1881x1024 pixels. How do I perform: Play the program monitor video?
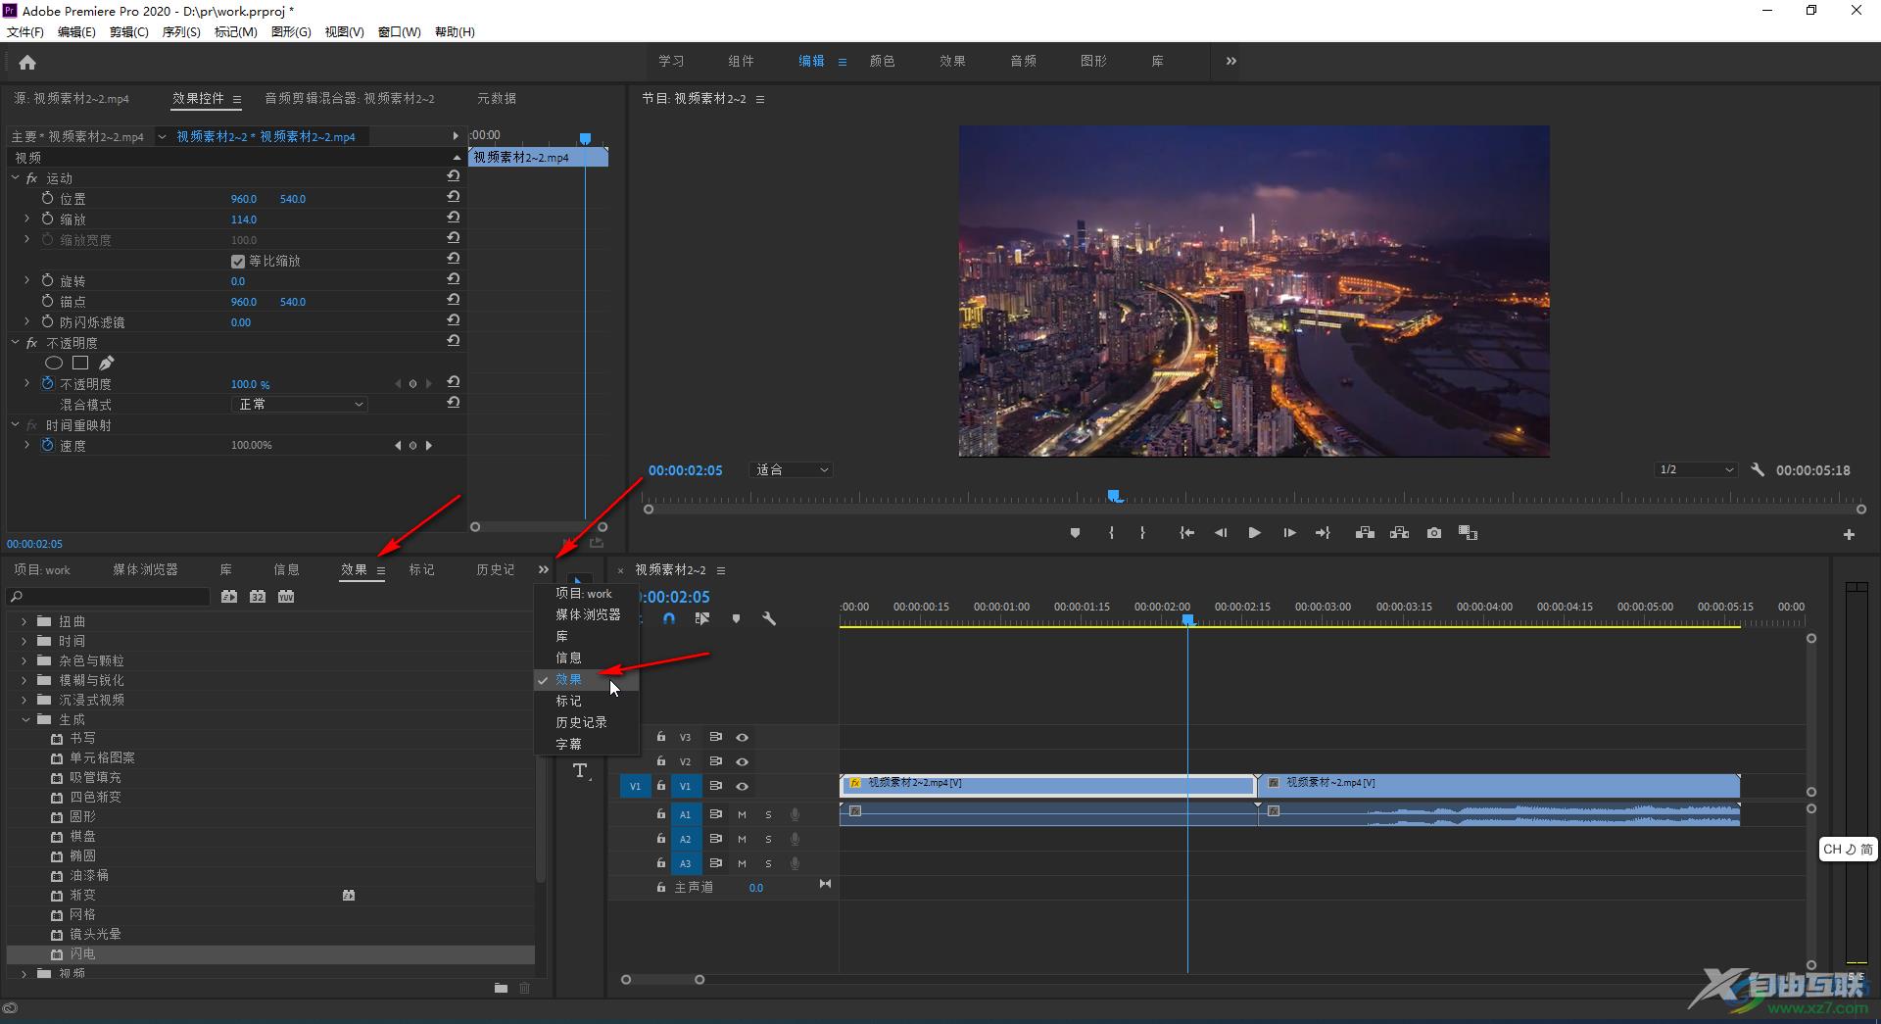point(1254,533)
